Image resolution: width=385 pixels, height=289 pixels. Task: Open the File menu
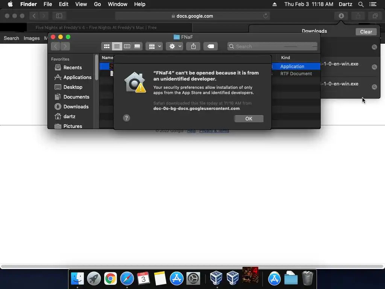coord(48,4)
